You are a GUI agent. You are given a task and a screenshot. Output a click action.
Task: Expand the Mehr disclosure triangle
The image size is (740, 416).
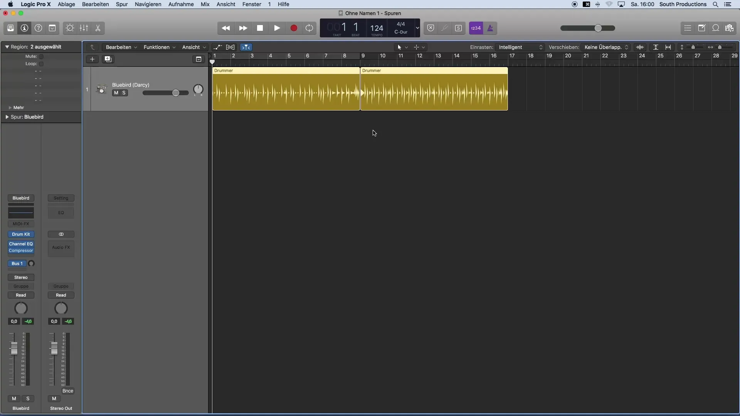point(10,108)
